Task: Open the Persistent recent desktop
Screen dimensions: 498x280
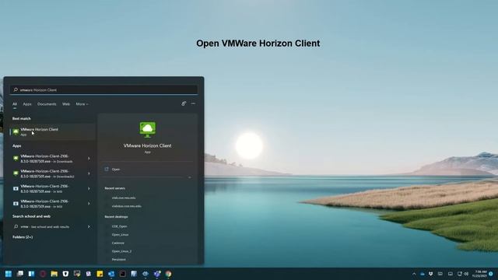Action: (x=119, y=259)
